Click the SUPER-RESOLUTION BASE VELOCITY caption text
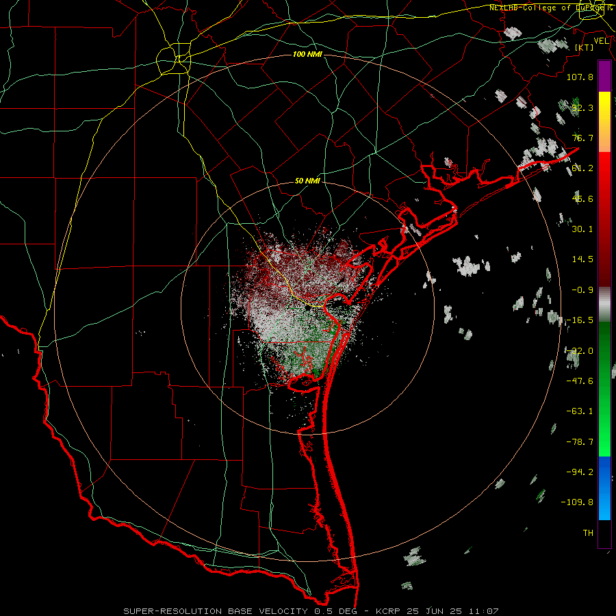 point(217,611)
